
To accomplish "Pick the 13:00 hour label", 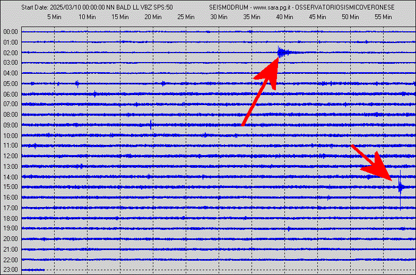I will [x=11, y=167].
